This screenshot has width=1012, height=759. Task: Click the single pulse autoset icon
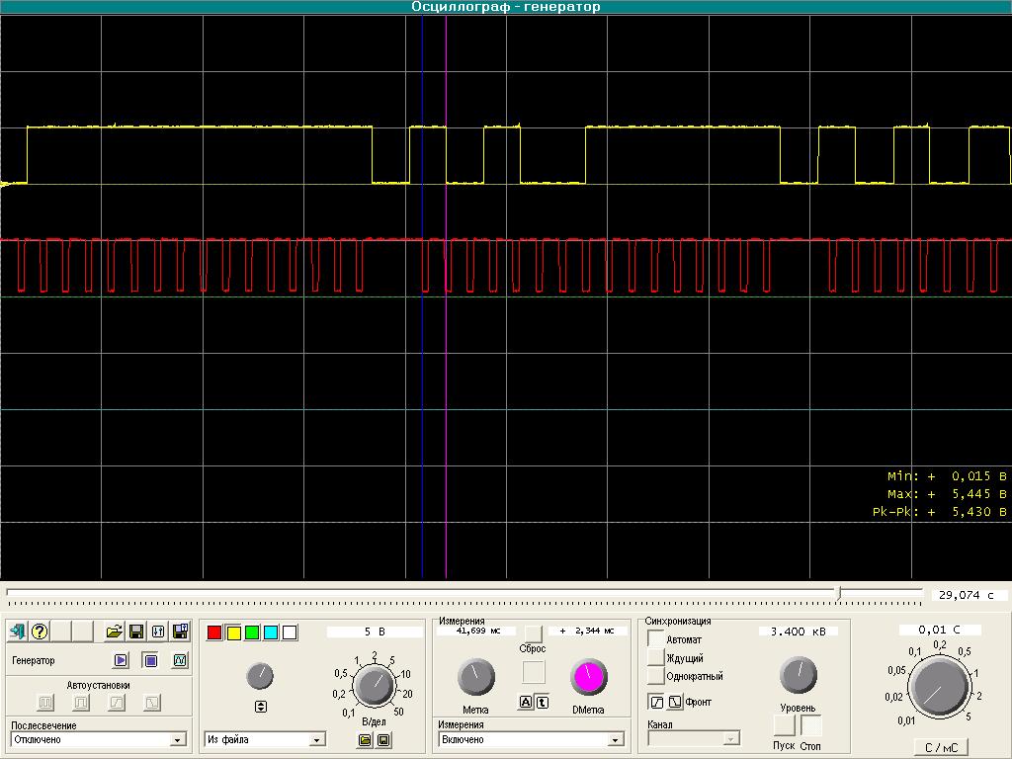tap(81, 702)
